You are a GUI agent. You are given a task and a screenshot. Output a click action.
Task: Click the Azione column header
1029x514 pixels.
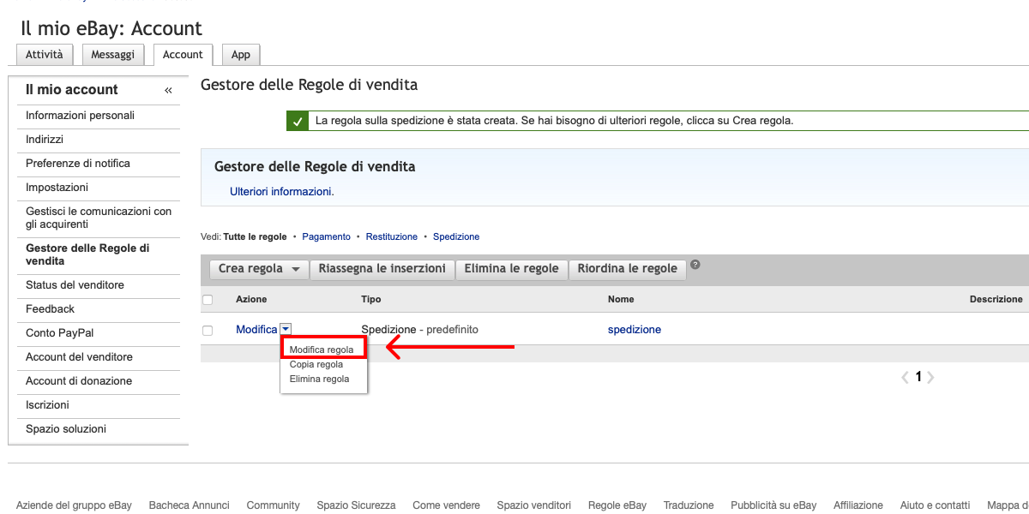[251, 300]
